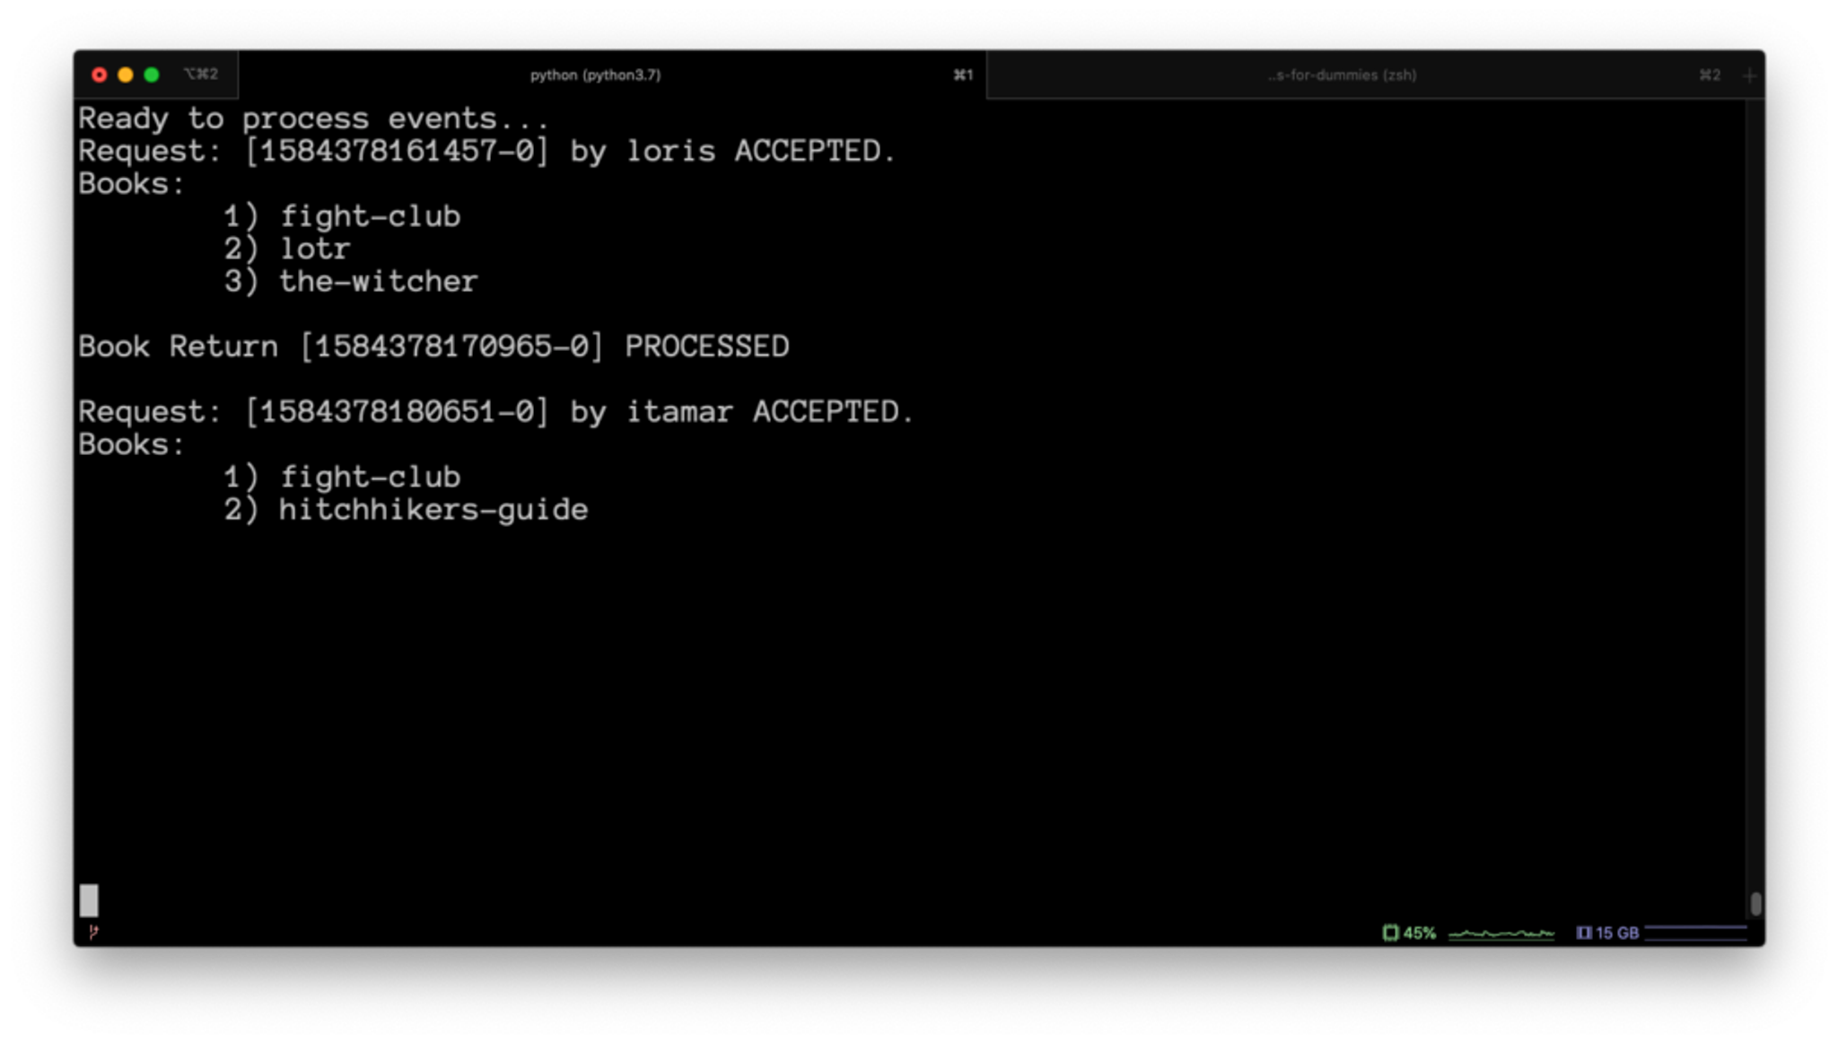Click the CPU chip icon showing 45%

click(1390, 933)
